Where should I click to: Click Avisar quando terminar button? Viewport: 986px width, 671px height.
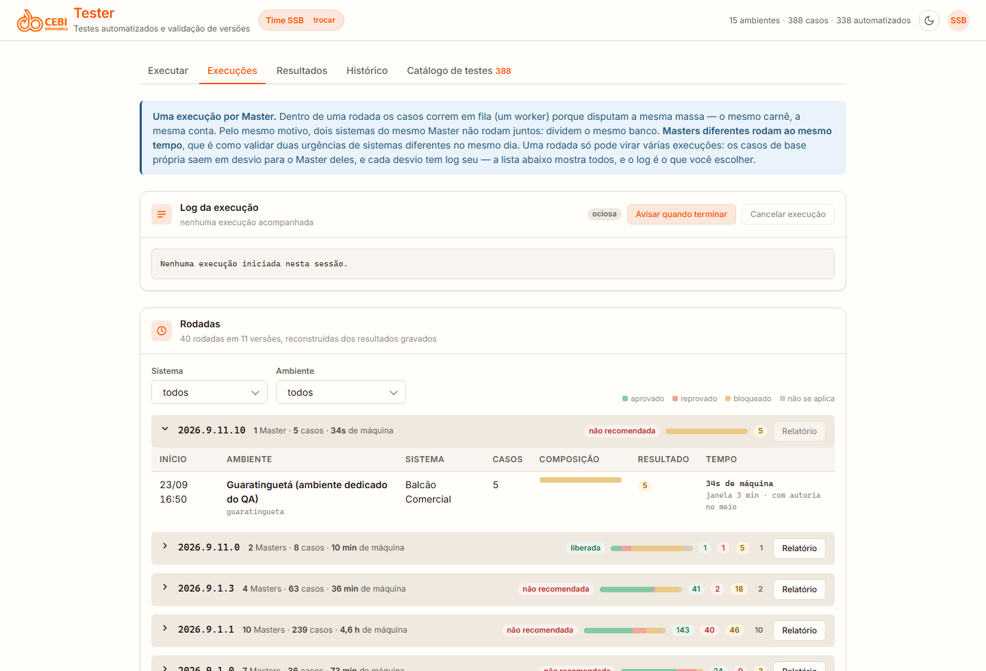coord(681,214)
